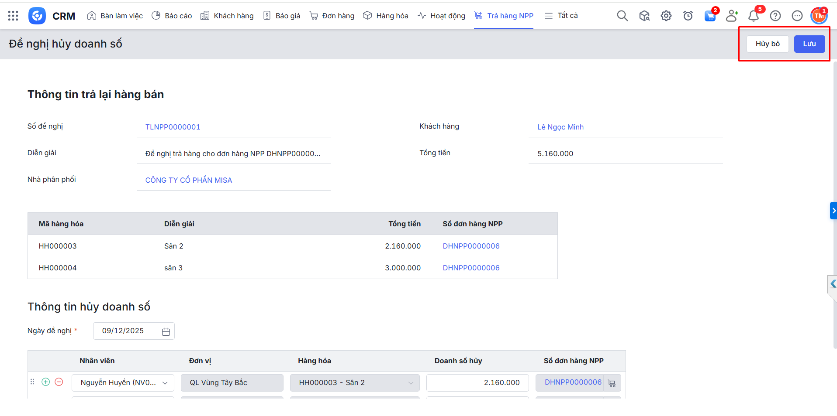Viewport: 837px width, 416px height.
Task: Open customer link Lê Ngọc Minh
Action: click(x=560, y=127)
